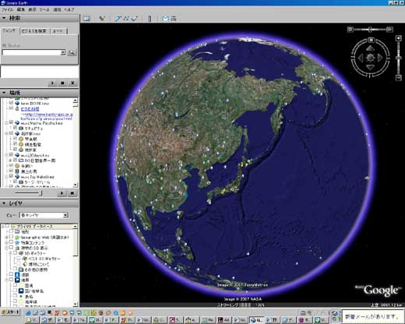Expand the 80日間世界一周 tree node
405x324 pixels.
pyautogui.click(x=11, y=160)
